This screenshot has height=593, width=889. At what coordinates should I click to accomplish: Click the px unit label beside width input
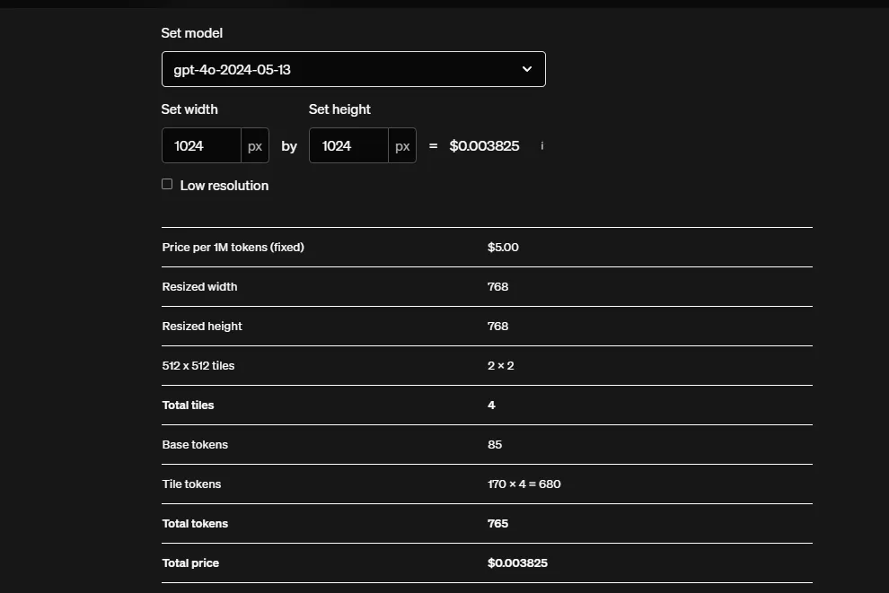coord(254,145)
